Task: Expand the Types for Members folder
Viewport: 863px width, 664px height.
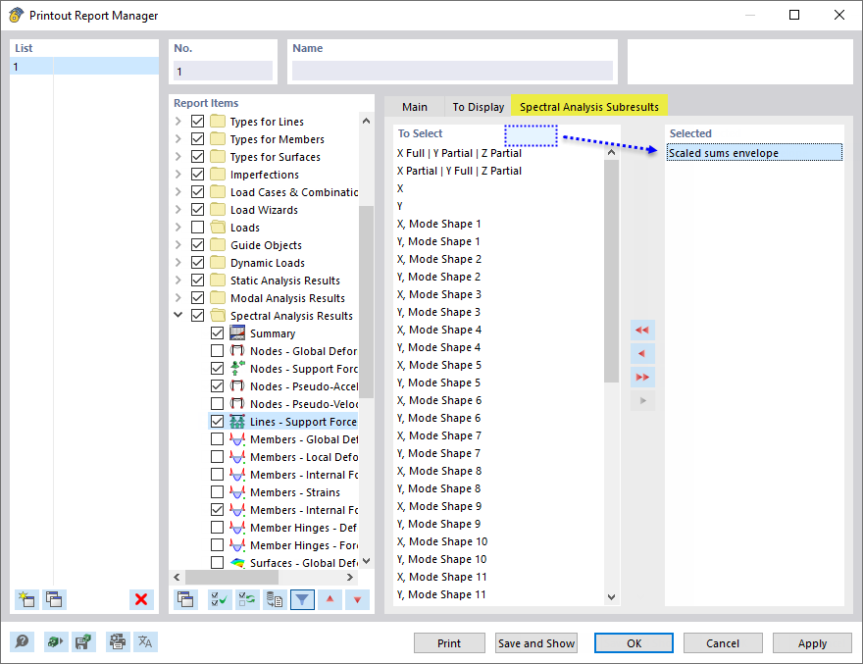Action: point(178,138)
